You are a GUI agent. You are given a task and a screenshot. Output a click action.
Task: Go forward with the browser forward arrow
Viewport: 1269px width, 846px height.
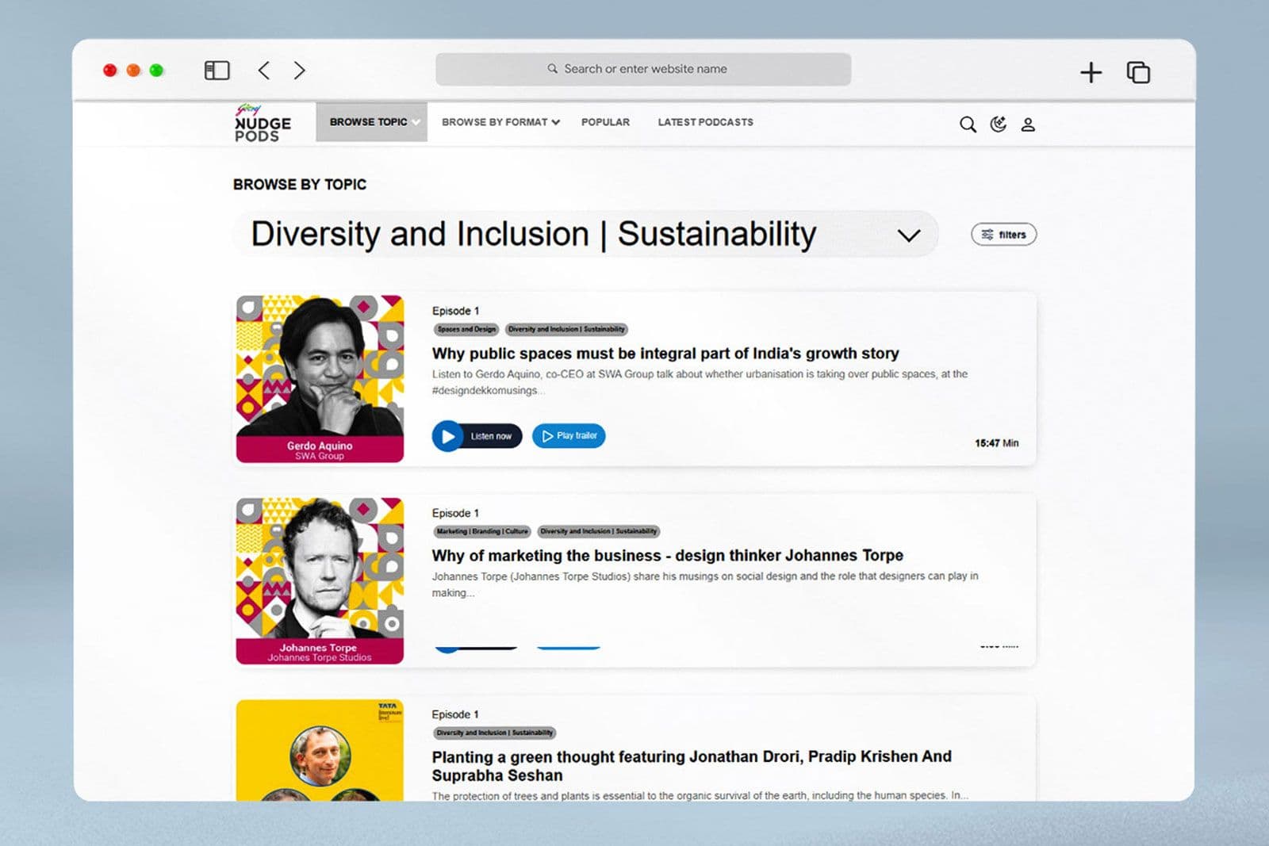coord(299,71)
